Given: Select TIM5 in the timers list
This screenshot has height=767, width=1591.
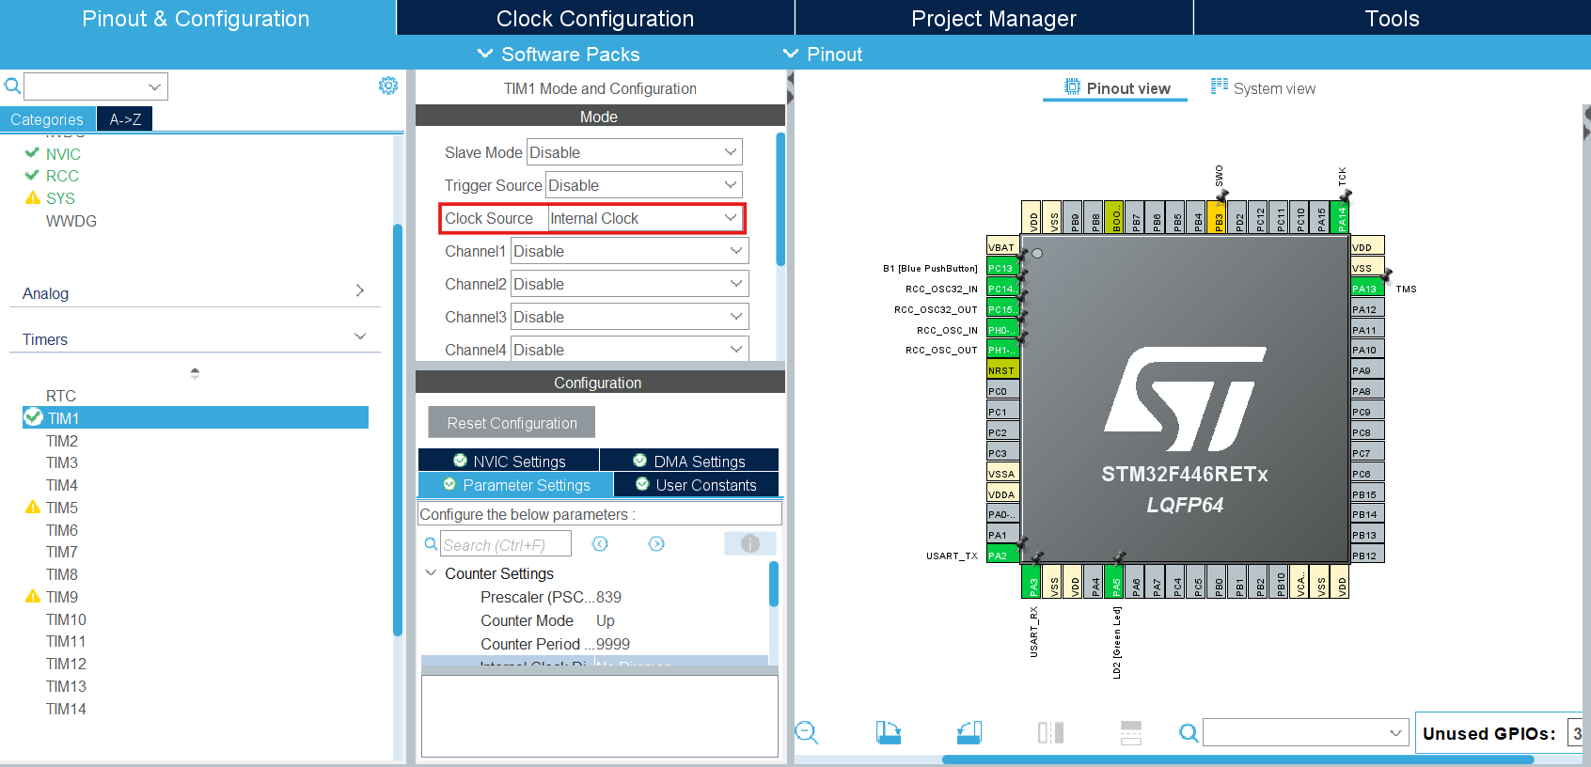Looking at the screenshot, I should pos(62,508).
